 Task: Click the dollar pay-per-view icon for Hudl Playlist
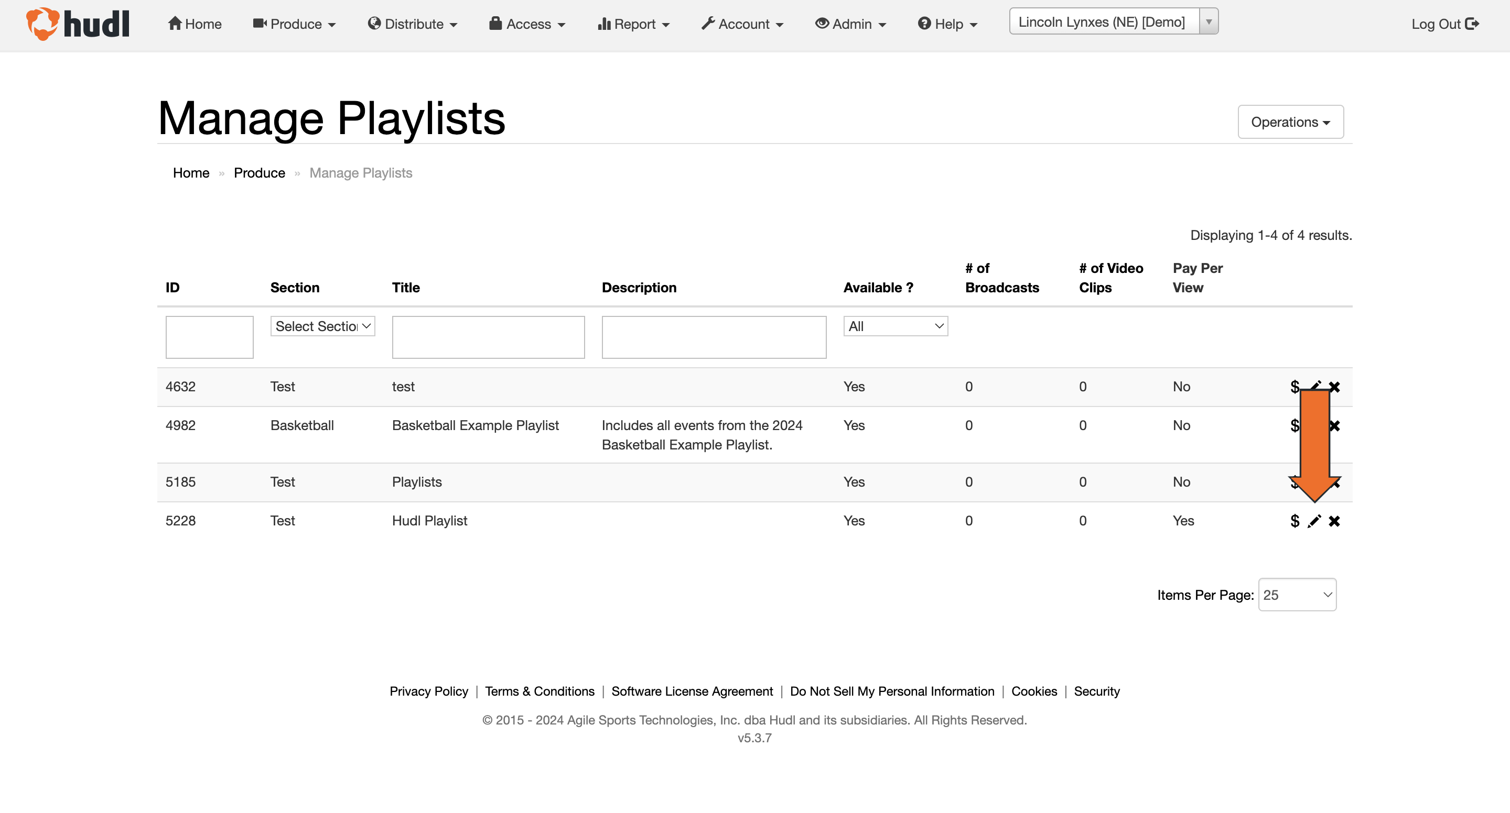pyautogui.click(x=1295, y=521)
